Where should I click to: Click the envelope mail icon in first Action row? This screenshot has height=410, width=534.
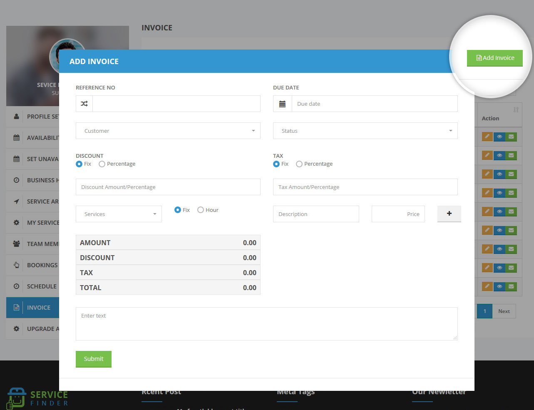click(511, 137)
